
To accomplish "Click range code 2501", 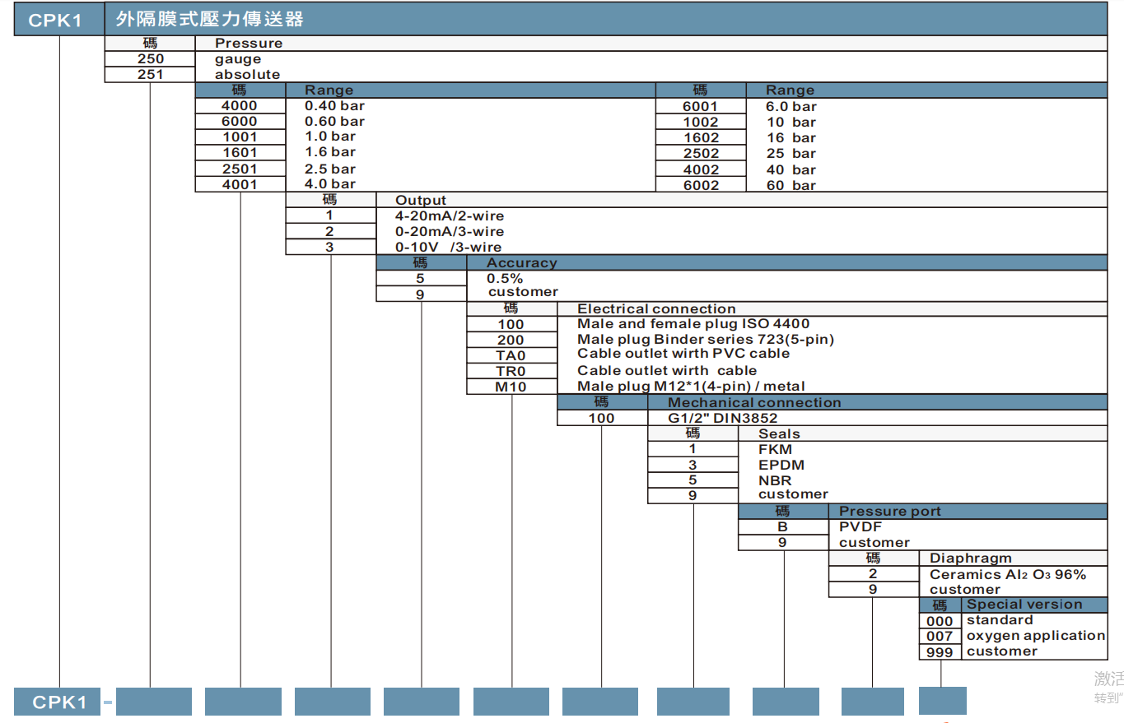I will tap(240, 168).
